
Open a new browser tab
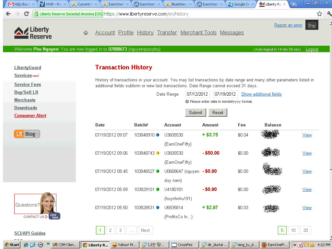[293, 4]
